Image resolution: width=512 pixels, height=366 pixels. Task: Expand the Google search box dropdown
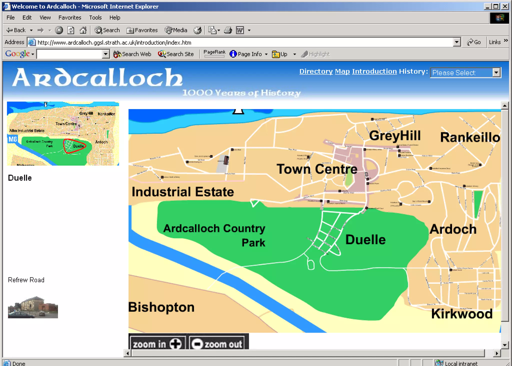tap(106, 54)
